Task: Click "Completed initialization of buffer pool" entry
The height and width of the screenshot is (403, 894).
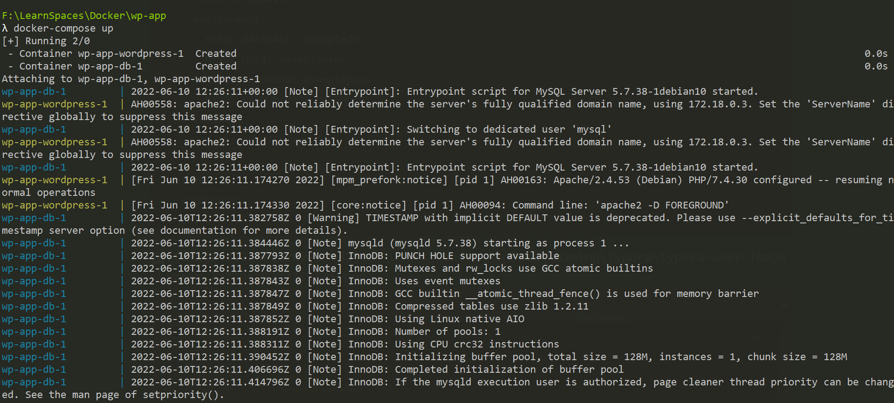Action: (x=509, y=370)
